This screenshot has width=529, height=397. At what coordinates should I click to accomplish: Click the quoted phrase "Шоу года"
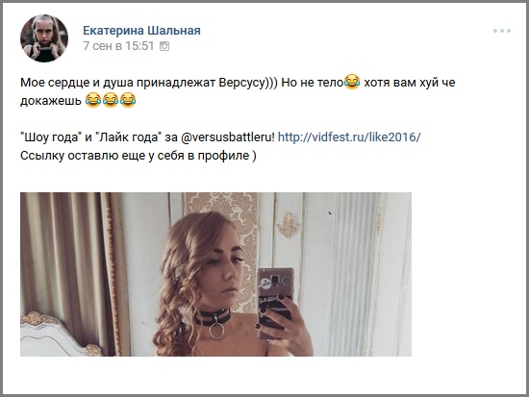click(x=52, y=137)
